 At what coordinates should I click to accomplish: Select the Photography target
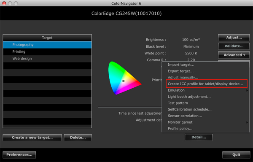click(47, 45)
